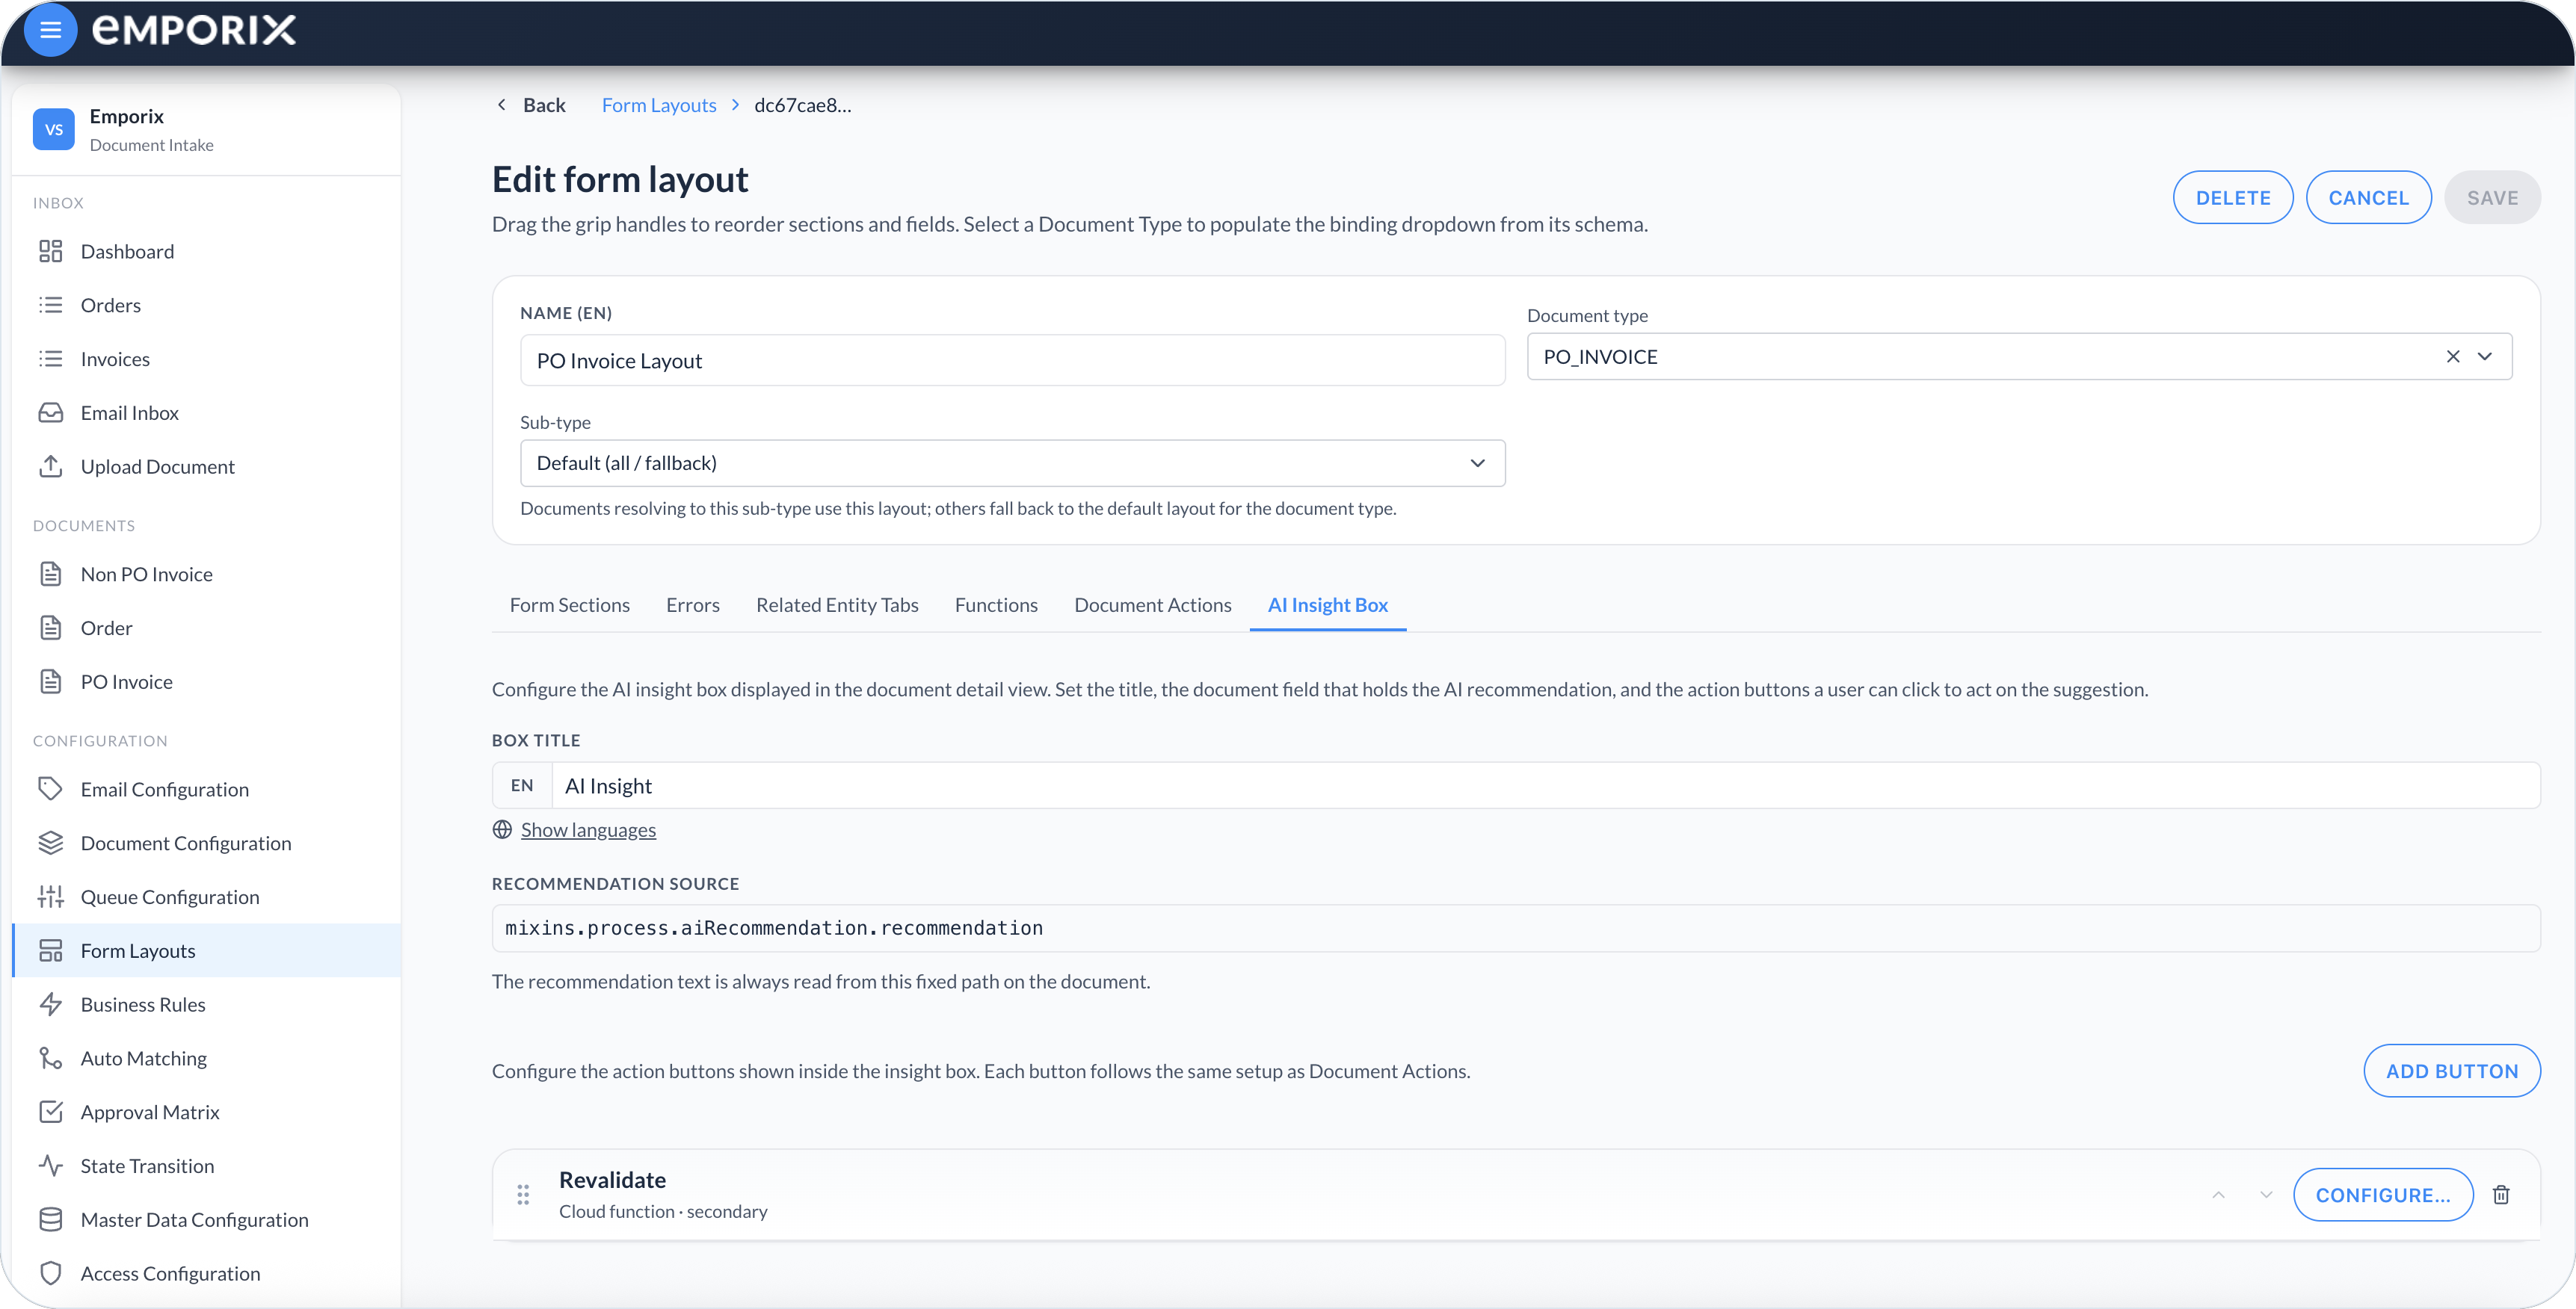Click the Revalidate button title text

pyautogui.click(x=612, y=1180)
